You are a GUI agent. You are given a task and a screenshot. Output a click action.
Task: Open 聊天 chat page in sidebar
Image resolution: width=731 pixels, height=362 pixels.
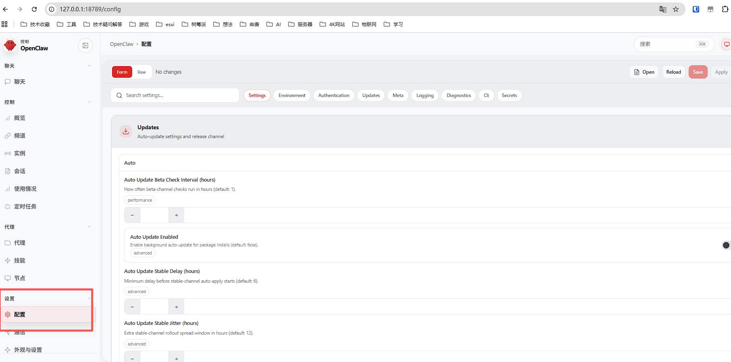48,82
